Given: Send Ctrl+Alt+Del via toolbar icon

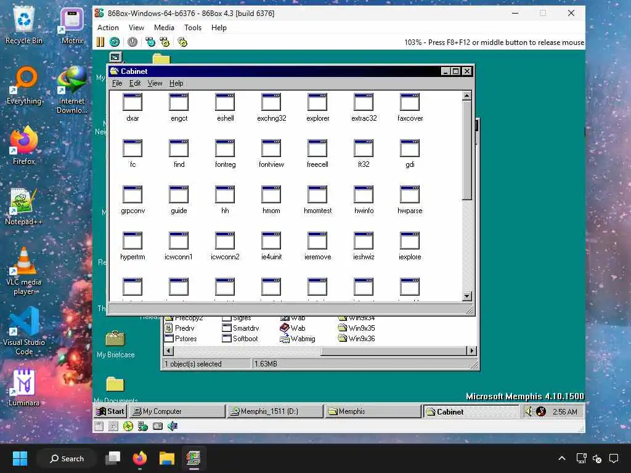Looking at the screenshot, I should pos(150,42).
